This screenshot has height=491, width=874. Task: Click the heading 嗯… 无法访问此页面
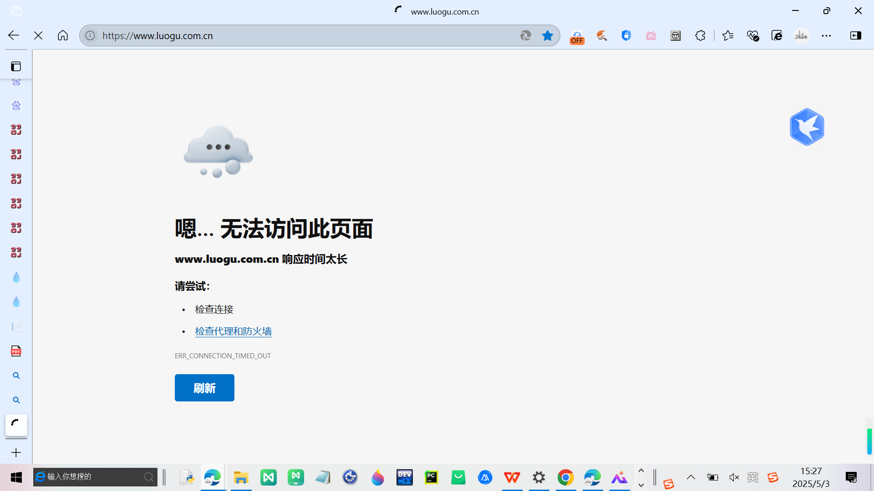(274, 229)
